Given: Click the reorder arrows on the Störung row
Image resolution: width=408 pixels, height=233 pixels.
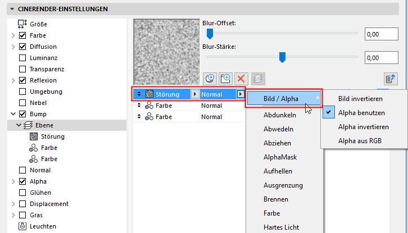Looking at the screenshot, I should pyautogui.click(x=139, y=94).
